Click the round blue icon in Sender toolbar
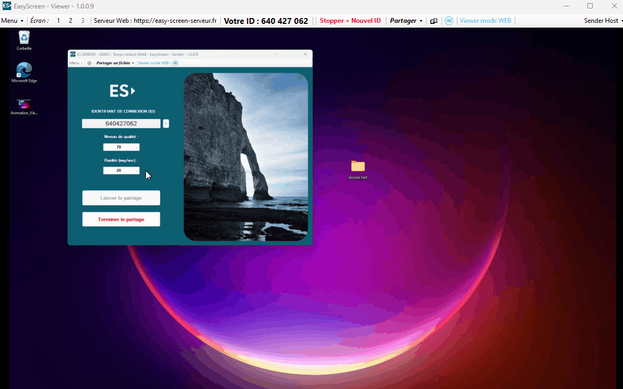The width and height of the screenshot is (623, 389). click(175, 63)
